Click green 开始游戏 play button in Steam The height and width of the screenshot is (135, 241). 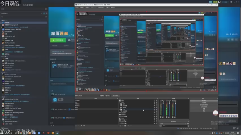[58, 40]
